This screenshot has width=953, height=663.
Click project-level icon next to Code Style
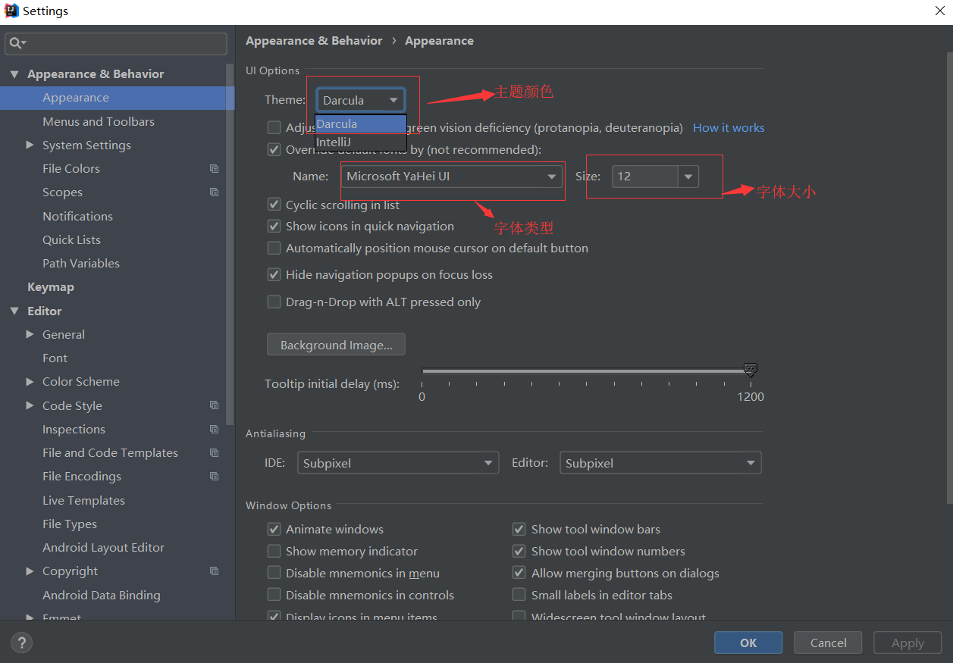coord(214,405)
